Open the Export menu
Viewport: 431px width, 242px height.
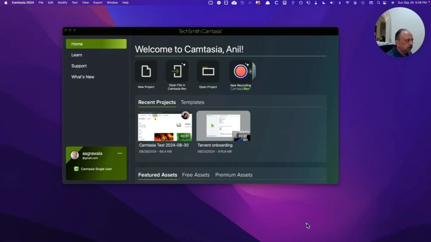point(98,3)
